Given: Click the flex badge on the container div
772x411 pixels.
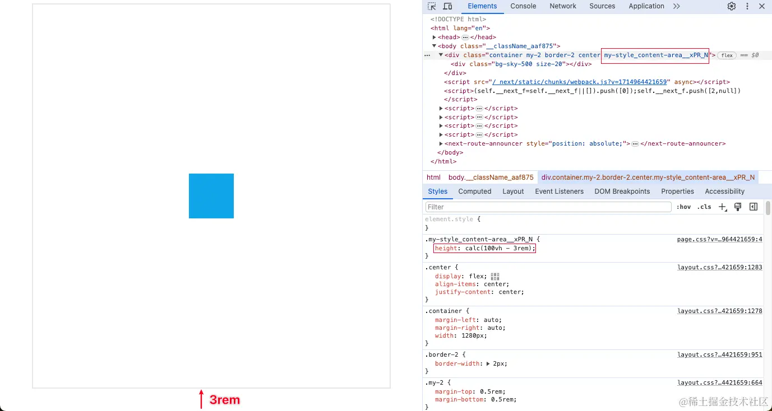Looking at the screenshot, I should [x=727, y=55].
